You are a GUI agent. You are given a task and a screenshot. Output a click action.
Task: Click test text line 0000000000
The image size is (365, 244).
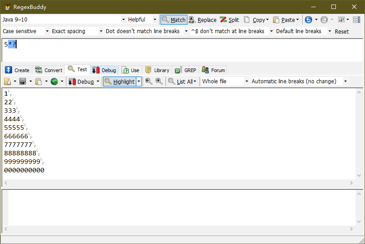(24, 170)
